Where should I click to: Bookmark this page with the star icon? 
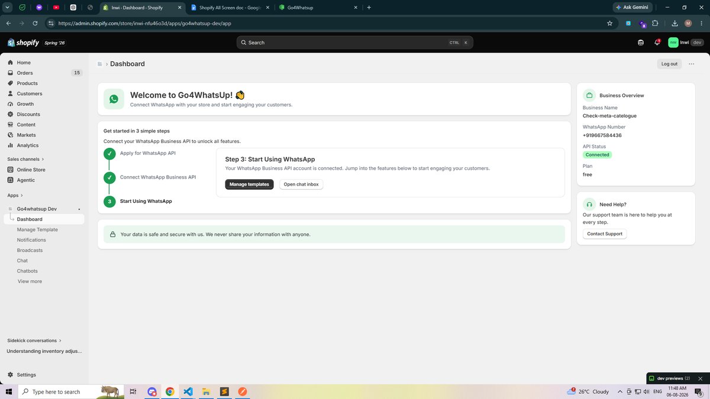point(609,23)
